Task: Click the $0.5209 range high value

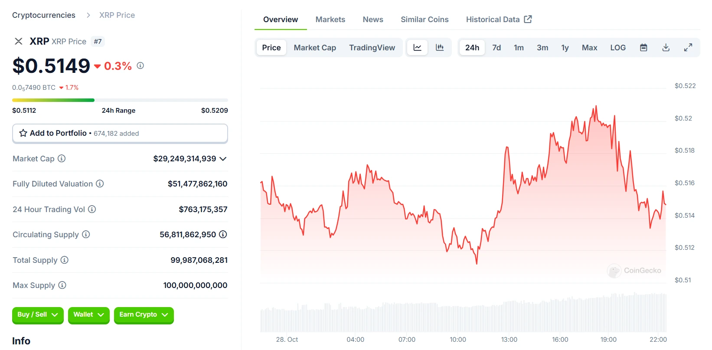Action: click(x=215, y=111)
